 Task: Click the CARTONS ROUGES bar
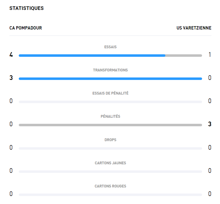(110, 195)
